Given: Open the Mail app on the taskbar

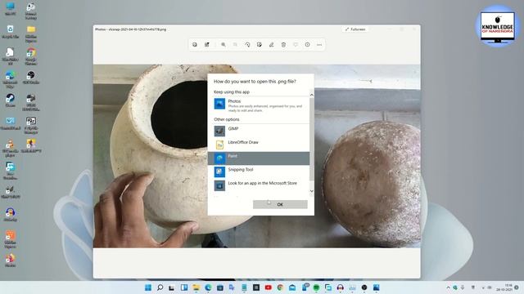Looking at the screenshot, I should tap(292, 287).
